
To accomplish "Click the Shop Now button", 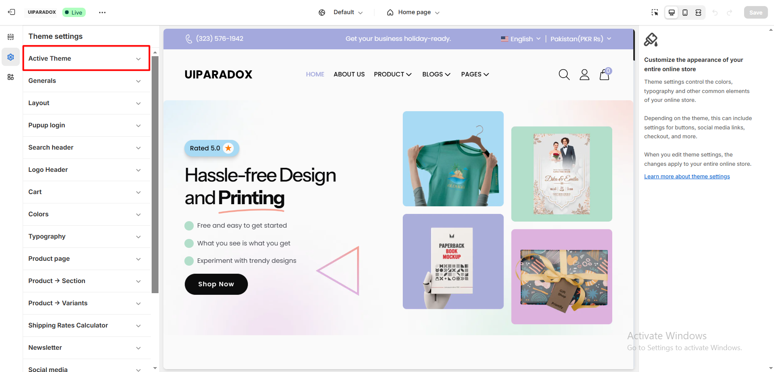I will (216, 284).
